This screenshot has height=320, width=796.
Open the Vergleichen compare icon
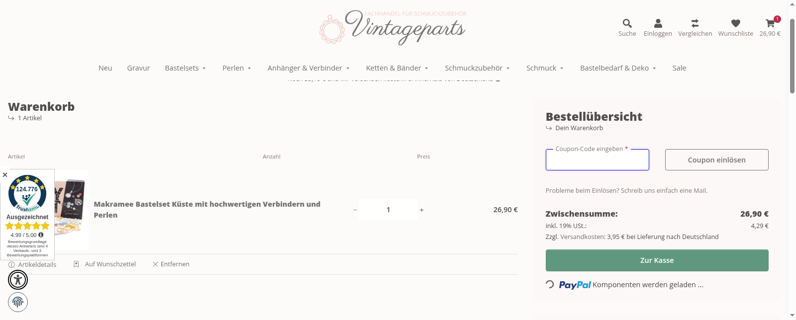(x=695, y=23)
